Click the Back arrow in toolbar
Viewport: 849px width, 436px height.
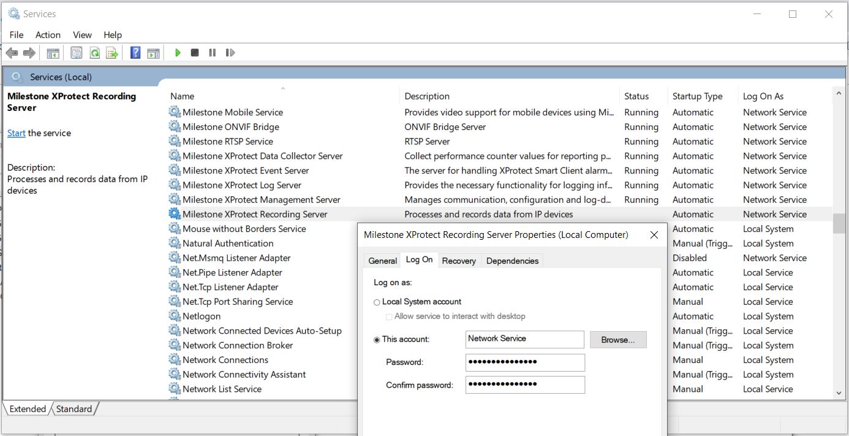pyautogui.click(x=12, y=53)
